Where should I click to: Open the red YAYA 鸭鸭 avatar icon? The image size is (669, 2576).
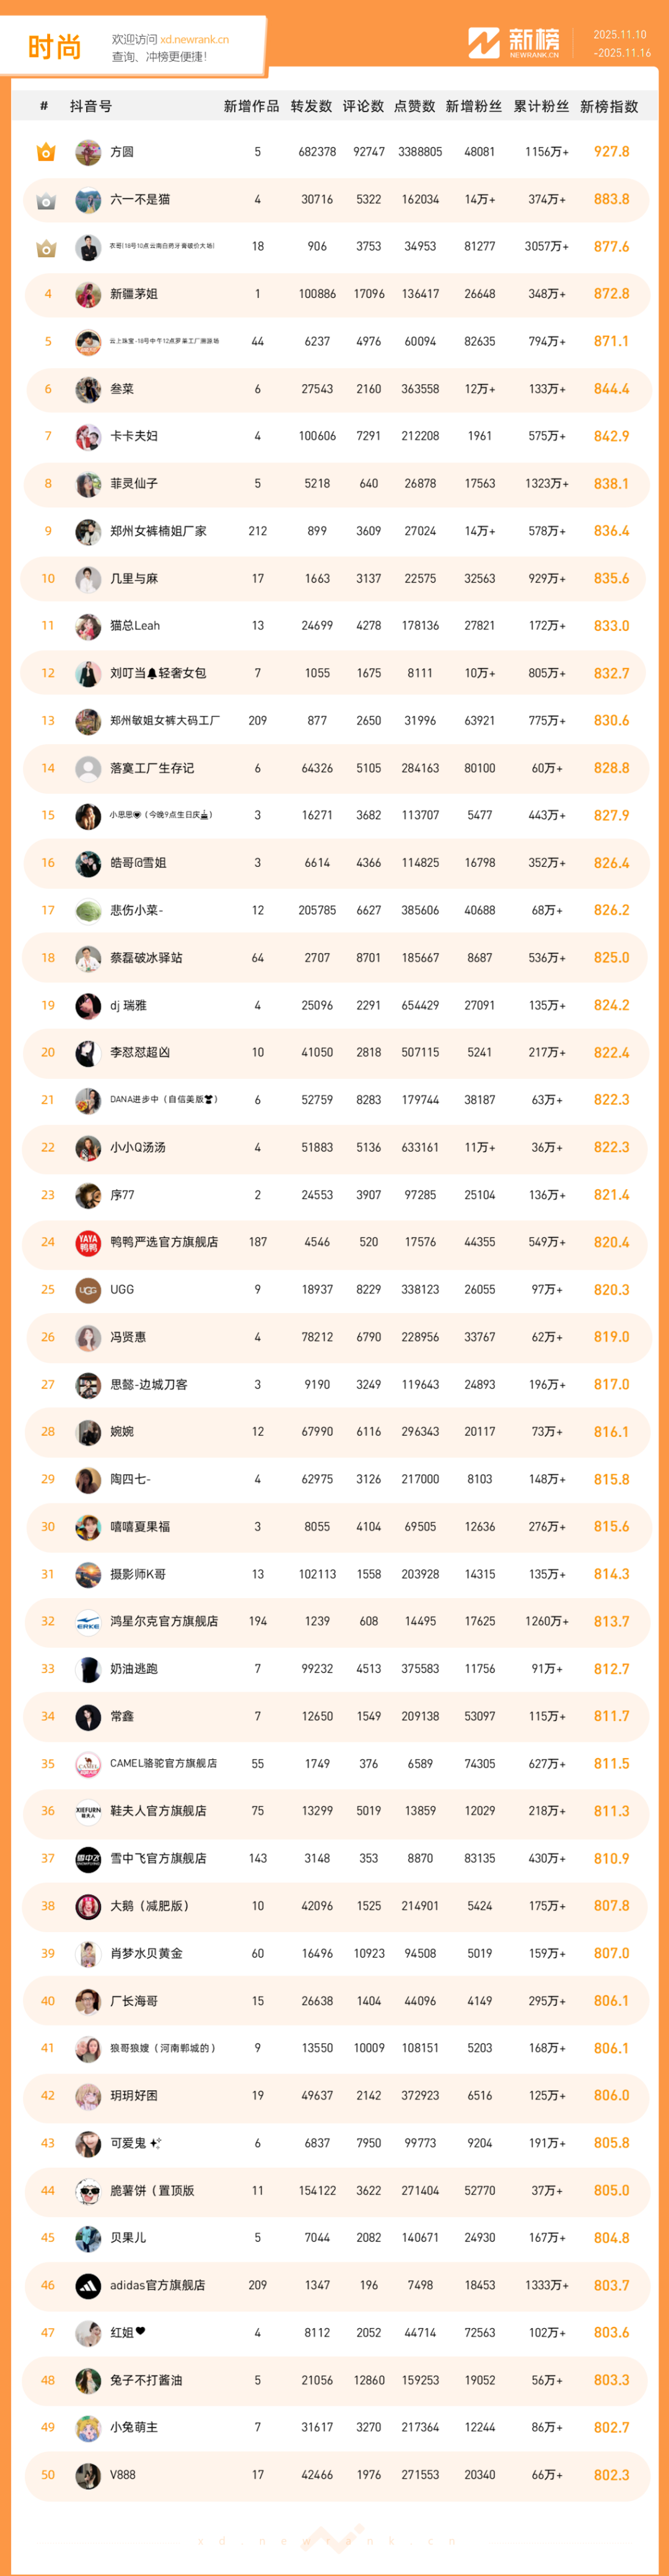[88, 1243]
